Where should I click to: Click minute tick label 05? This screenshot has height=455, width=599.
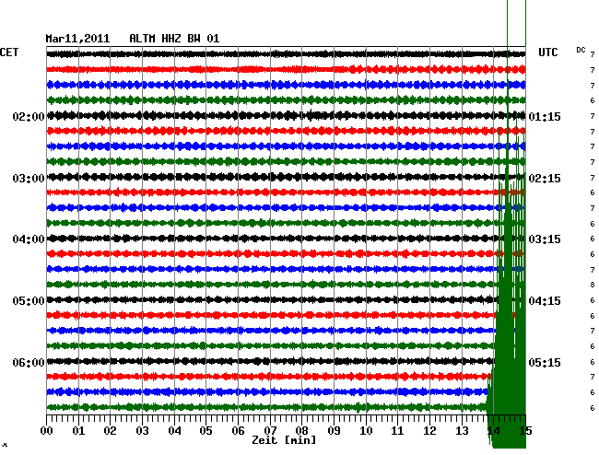pos(206,431)
